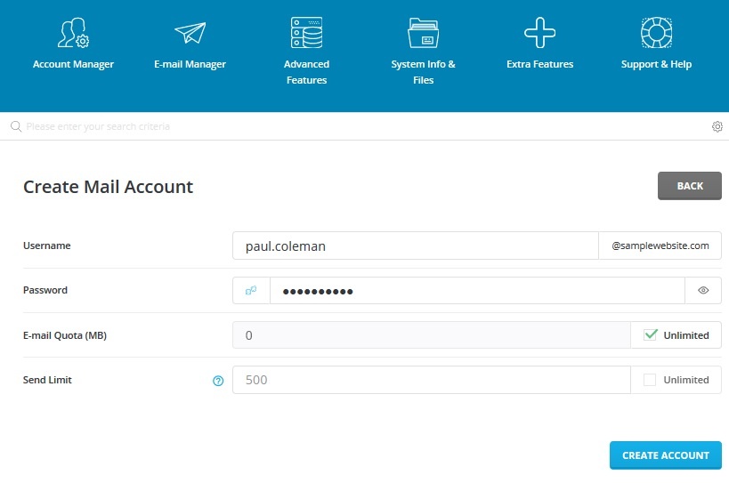Click the Create Mail Account heading

tap(108, 187)
